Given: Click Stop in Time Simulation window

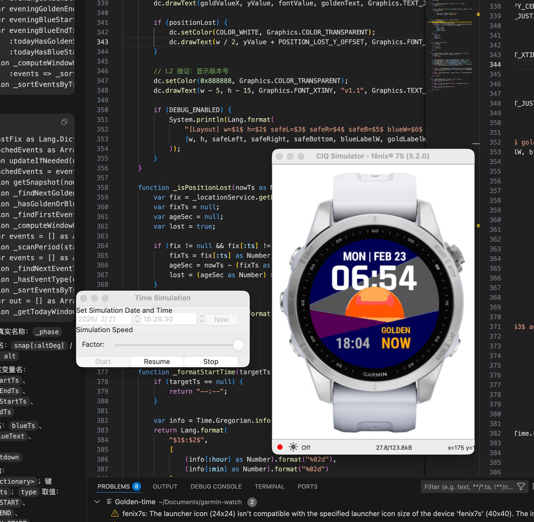Looking at the screenshot, I should coord(210,361).
